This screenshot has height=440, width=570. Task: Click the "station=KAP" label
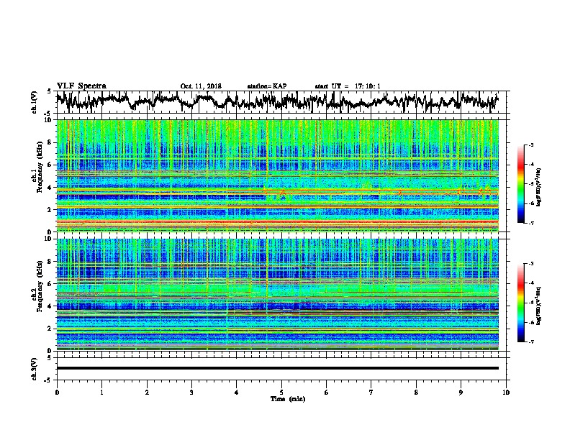(267, 86)
